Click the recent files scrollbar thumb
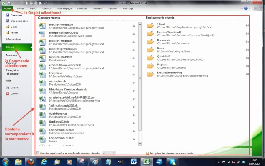Screen dimensions: 265x166 point(140,78)
